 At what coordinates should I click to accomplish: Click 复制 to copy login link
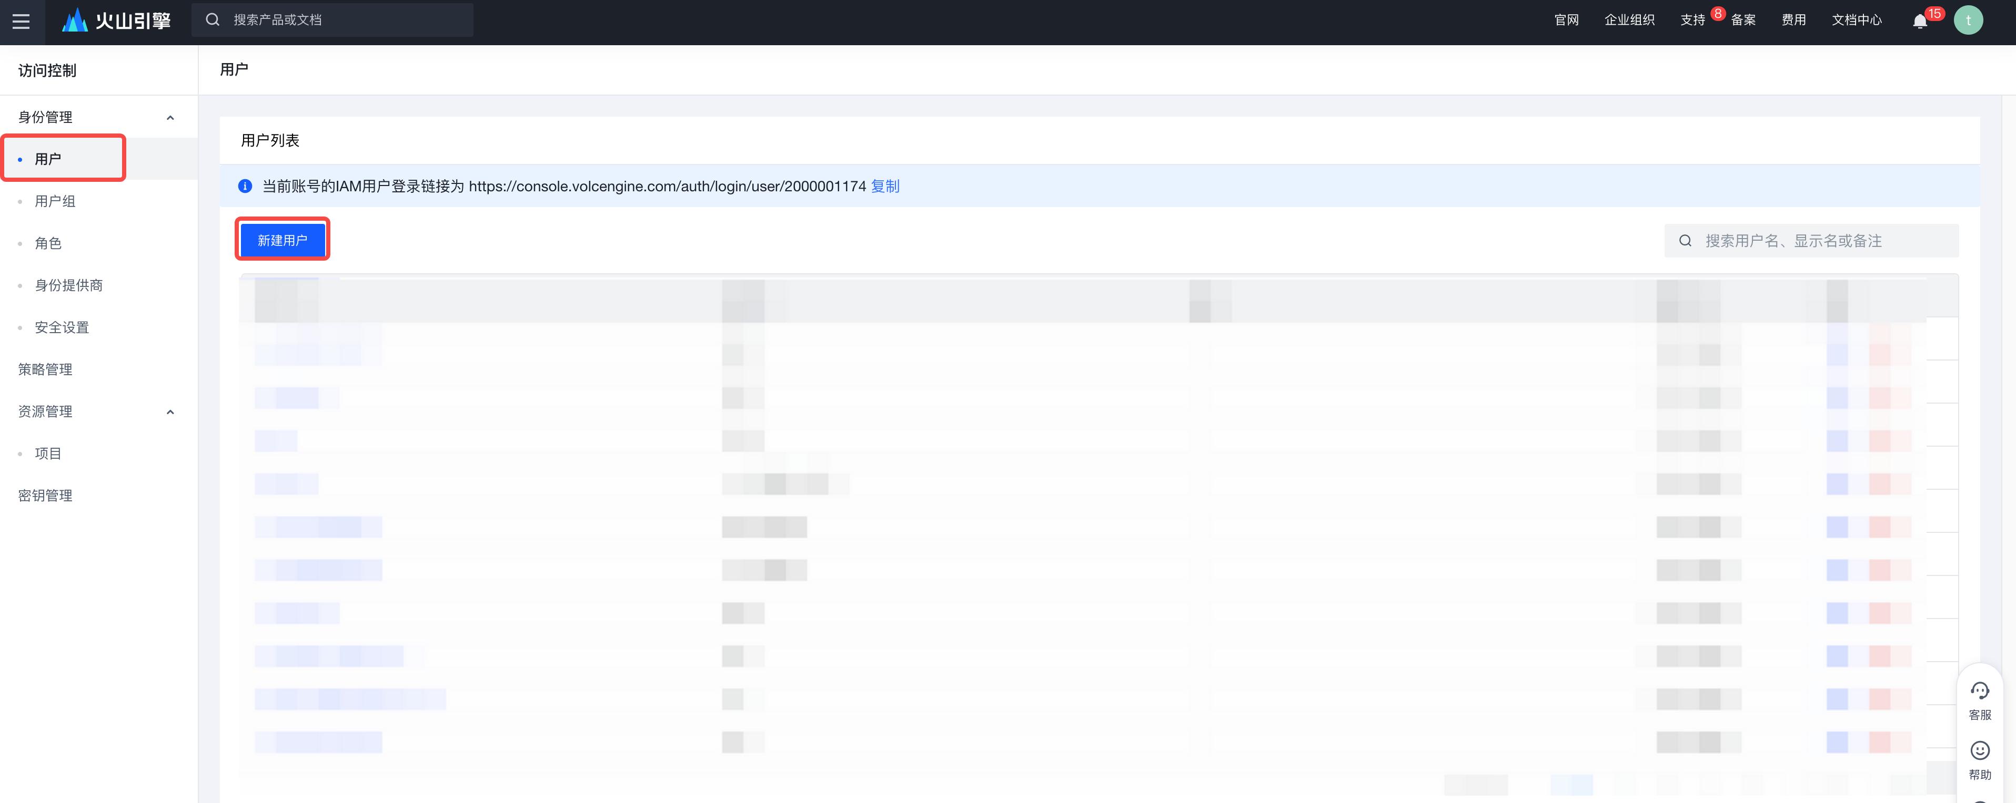click(884, 186)
